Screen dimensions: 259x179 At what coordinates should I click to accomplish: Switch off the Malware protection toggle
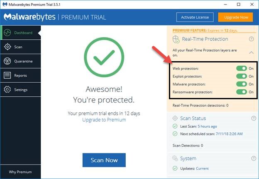pyautogui.click(x=241, y=84)
